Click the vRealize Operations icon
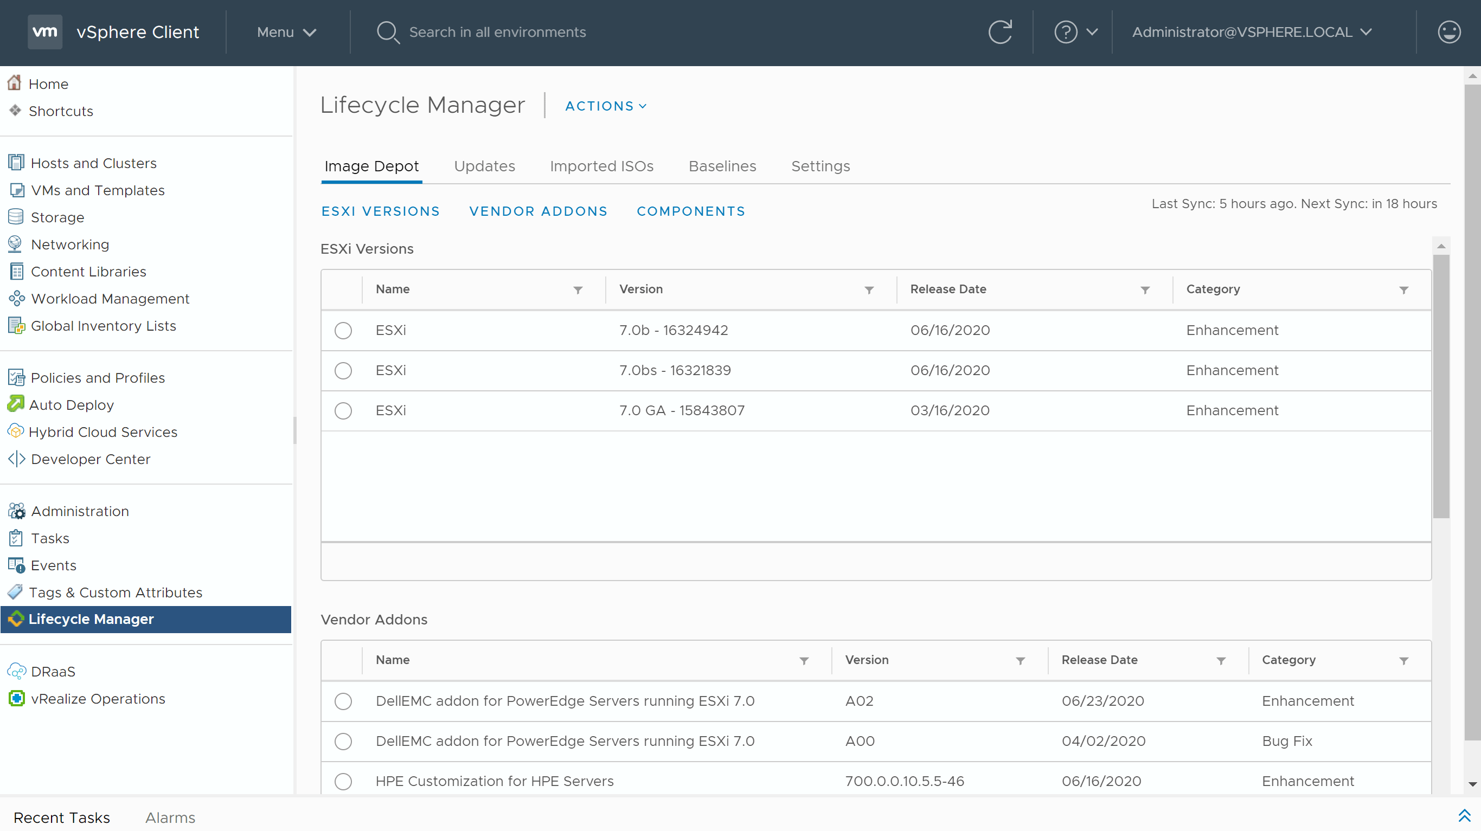Image resolution: width=1481 pixels, height=831 pixels. (x=16, y=699)
